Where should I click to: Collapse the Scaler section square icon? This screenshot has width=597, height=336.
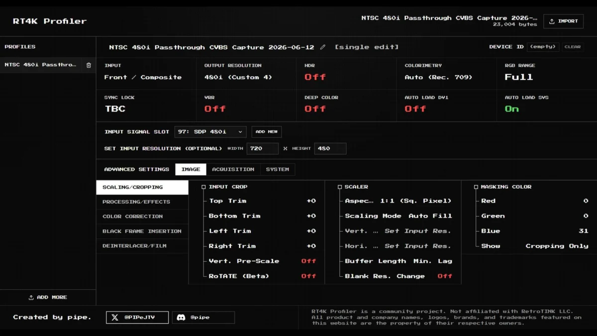[340, 187]
